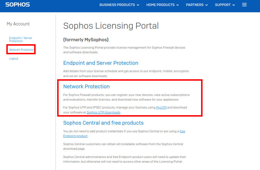This screenshot has width=260, height=170.
Task: Select Endpoint / Server Protection in sidebar
Action: pyautogui.click(x=21, y=39)
